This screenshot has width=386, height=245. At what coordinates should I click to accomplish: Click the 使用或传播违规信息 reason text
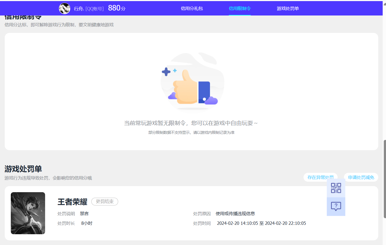(235, 213)
